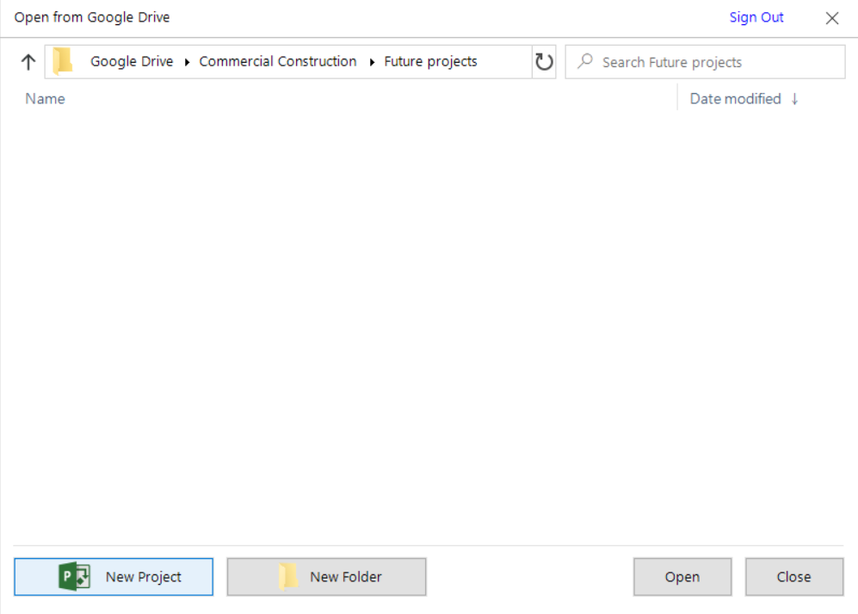Click the Close button at bottom
The width and height of the screenshot is (858, 614).
click(794, 577)
